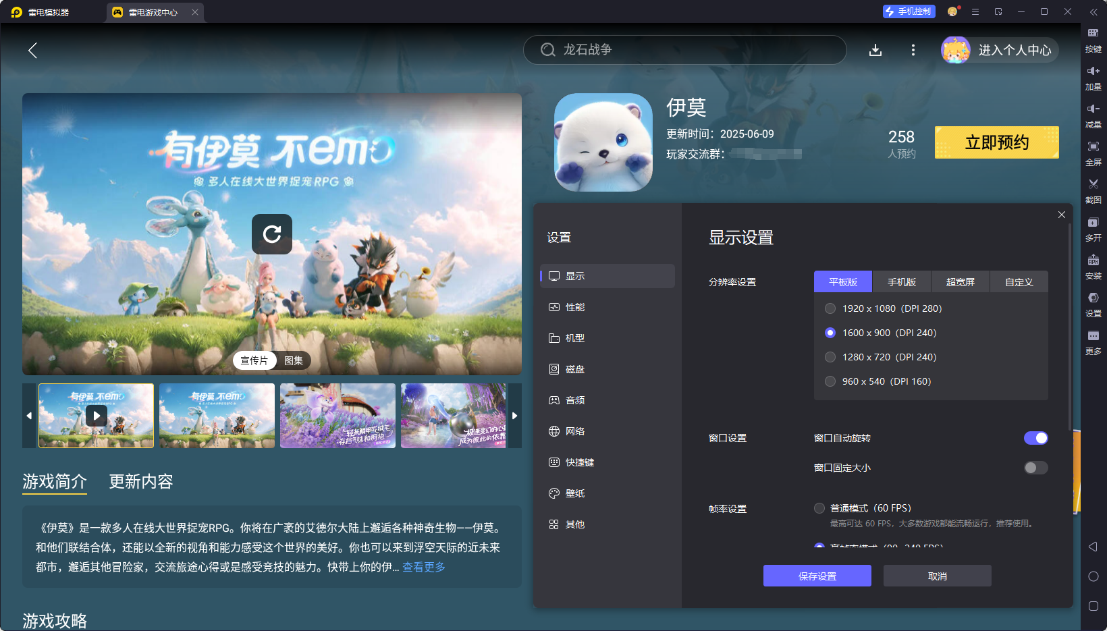
Task: Open 设置 gear in right sidebar
Action: click(1093, 304)
